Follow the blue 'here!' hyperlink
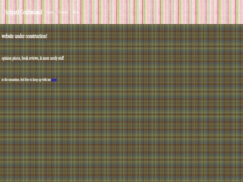 coord(54,80)
